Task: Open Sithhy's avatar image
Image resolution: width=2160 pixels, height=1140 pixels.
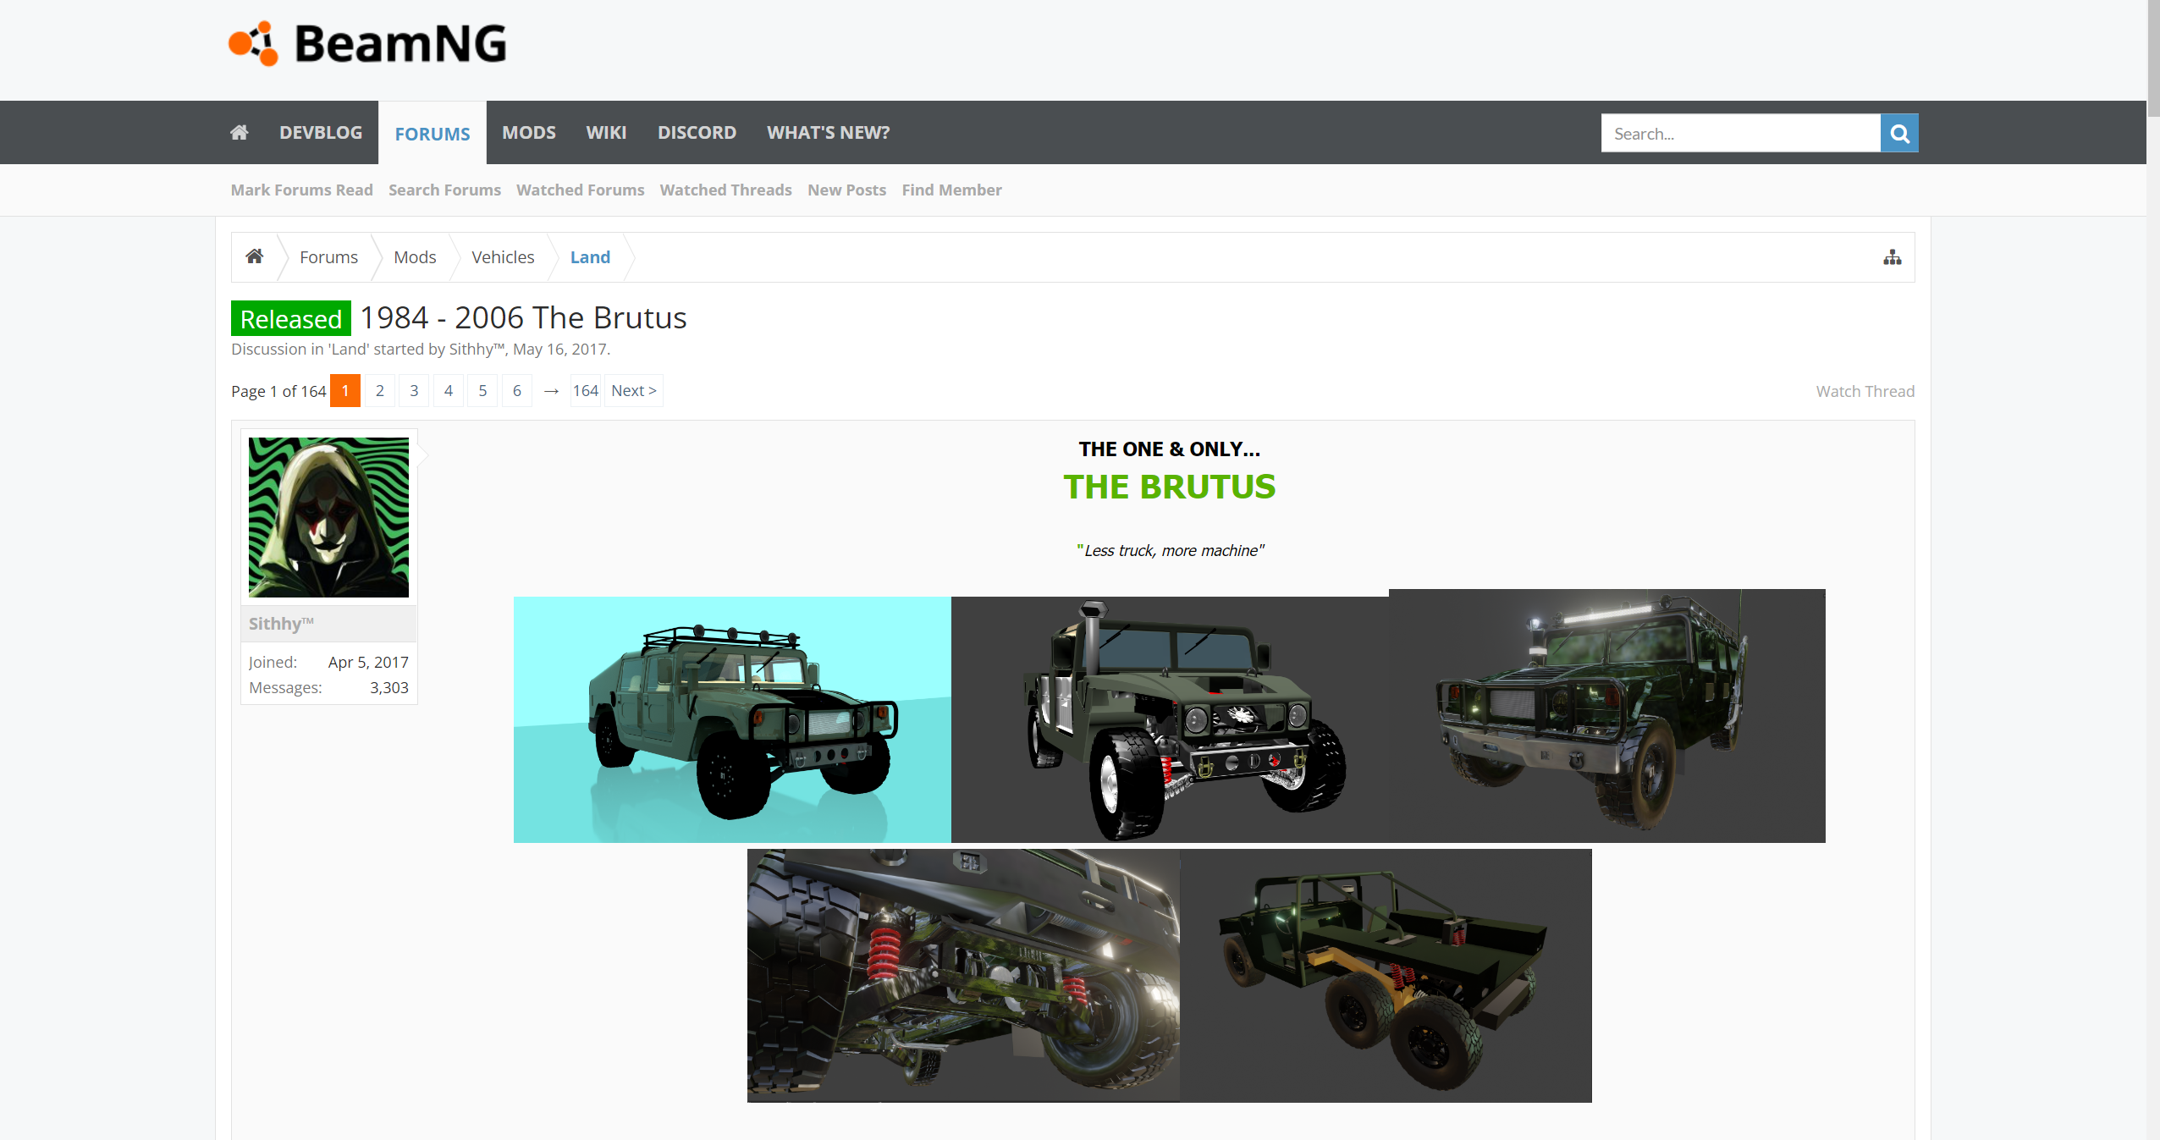Action: pos(328,517)
